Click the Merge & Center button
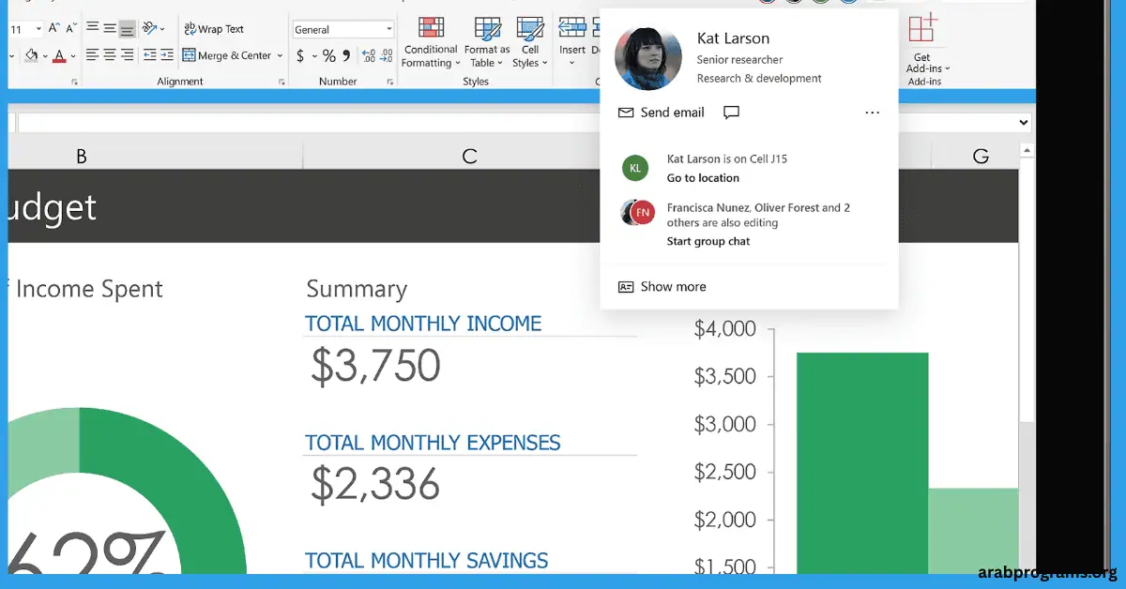Screen dimensions: 1126x589 coord(227,55)
